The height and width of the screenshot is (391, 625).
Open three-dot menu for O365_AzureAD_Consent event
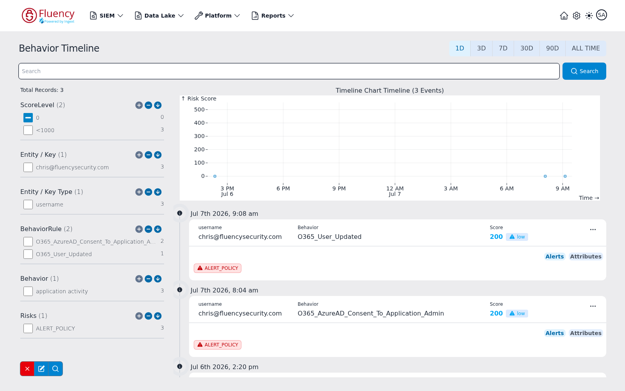point(593,306)
